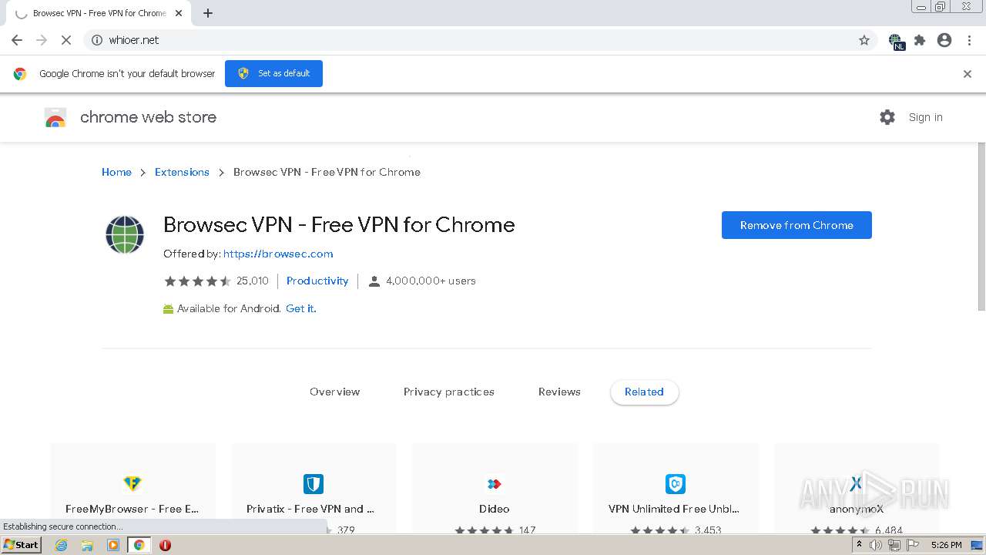Open the VPN Unlimited Free extension card
The width and height of the screenshot is (986, 555).
pyautogui.click(x=676, y=487)
